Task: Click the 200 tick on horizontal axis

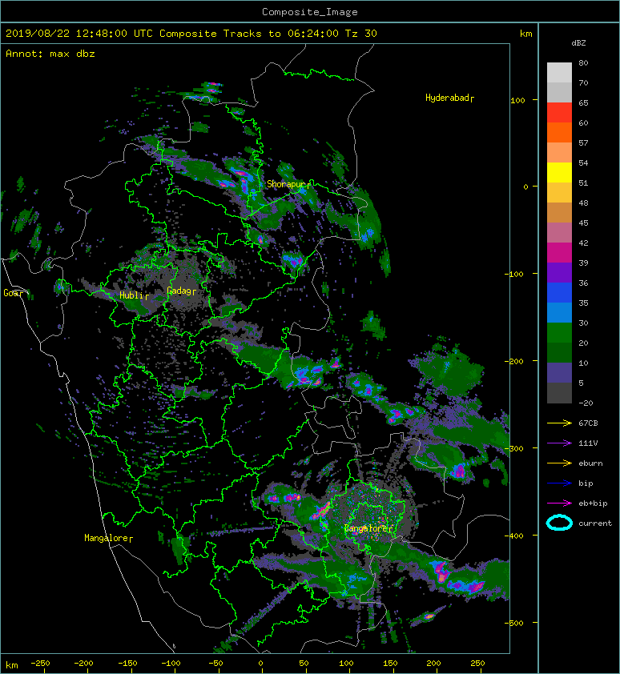Action: pos(433,664)
